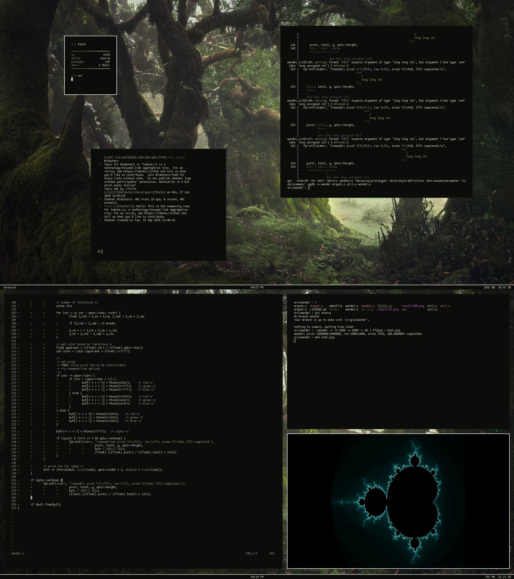The width and height of the screenshot is (514, 579).
Task: Click the result-800.png file in listing
Action: tap(413, 306)
